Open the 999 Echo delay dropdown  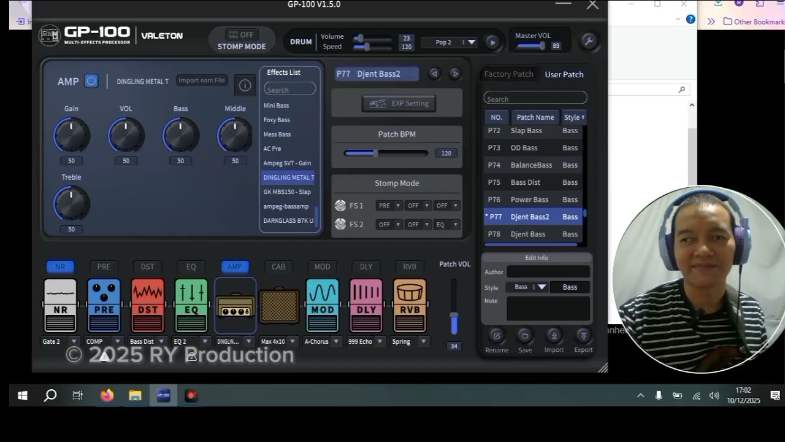point(366,341)
